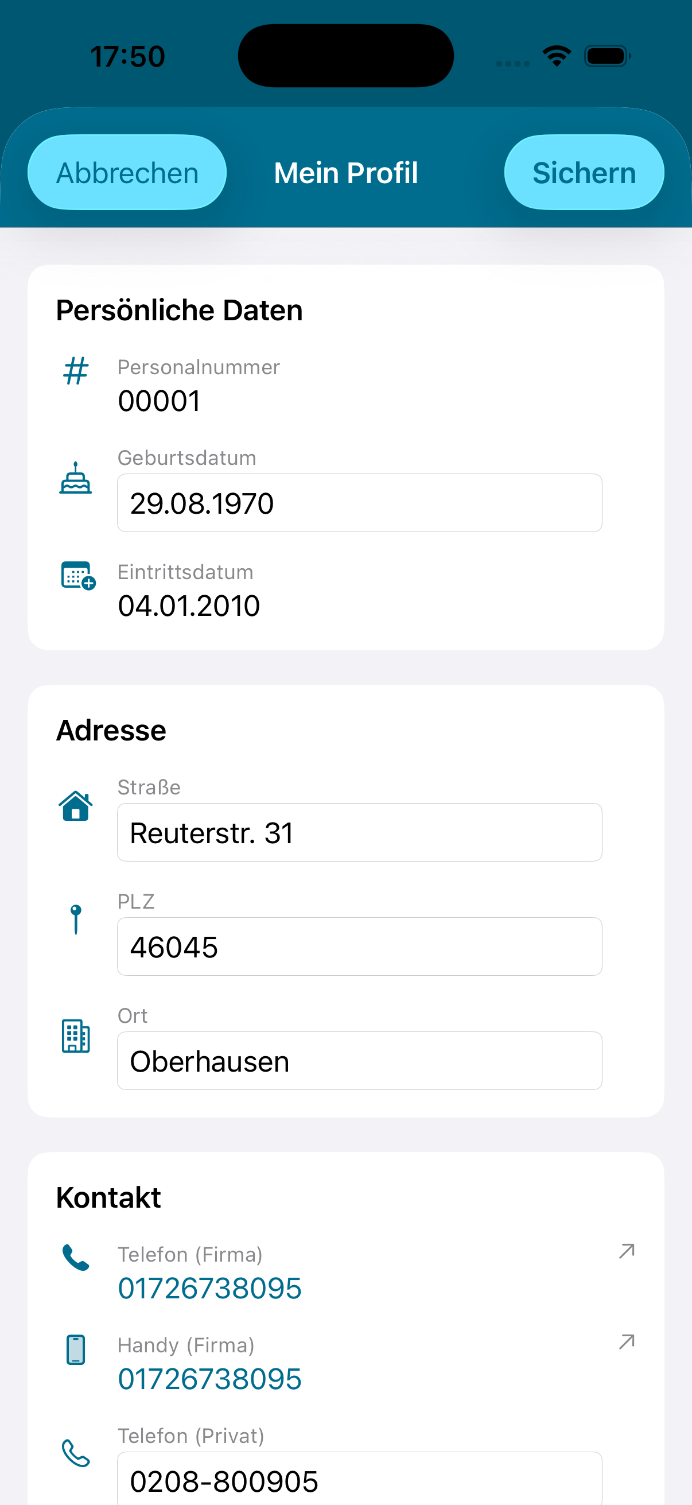Image resolution: width=692 pixels, height=1505 pixels.
Task: Call the Telefon (Firma) number 01726738095
Action: [209, 1288]
